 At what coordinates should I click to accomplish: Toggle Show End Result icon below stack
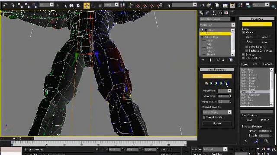coord(210,60)
